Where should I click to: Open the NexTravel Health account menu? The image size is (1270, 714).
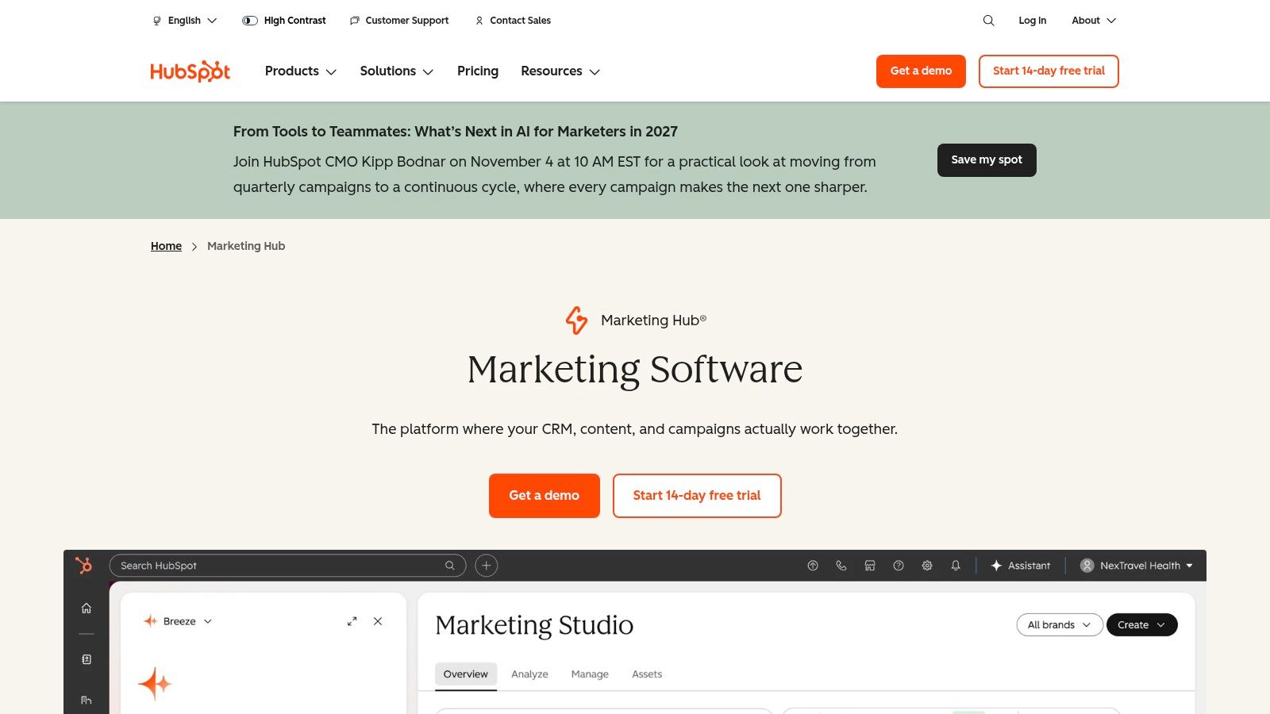(x=1137, y=566)
